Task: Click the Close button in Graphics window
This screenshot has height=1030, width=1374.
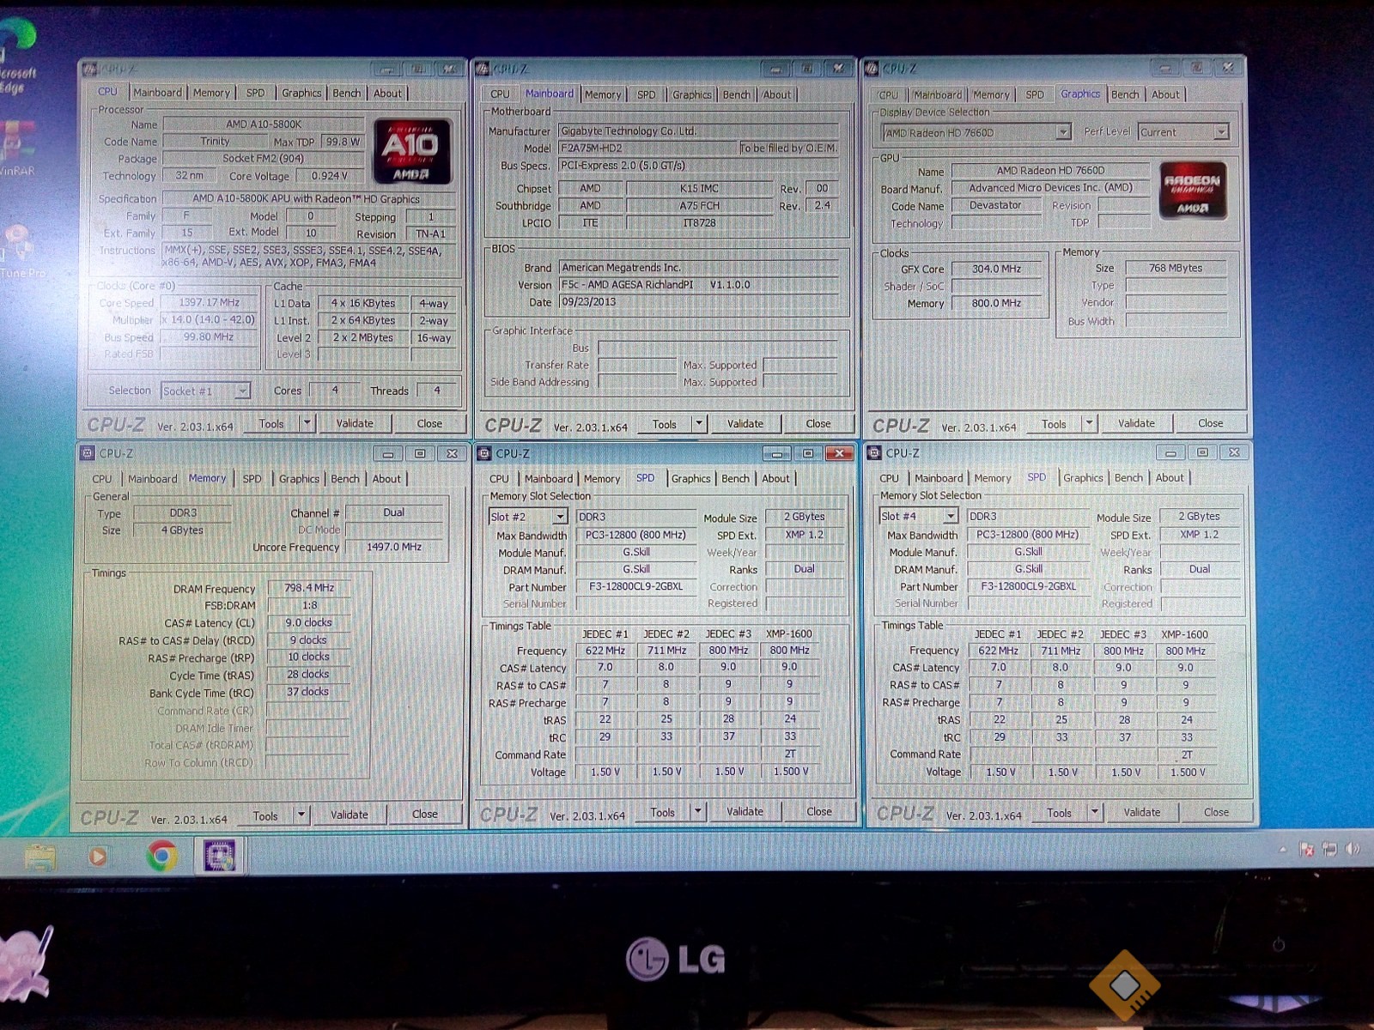Action: click(1211, 423)
